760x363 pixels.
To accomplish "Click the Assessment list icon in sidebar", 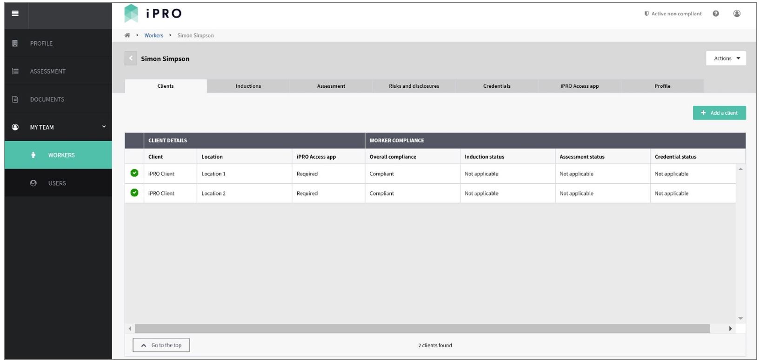I will pyautogui.click(x=15, y=71).
